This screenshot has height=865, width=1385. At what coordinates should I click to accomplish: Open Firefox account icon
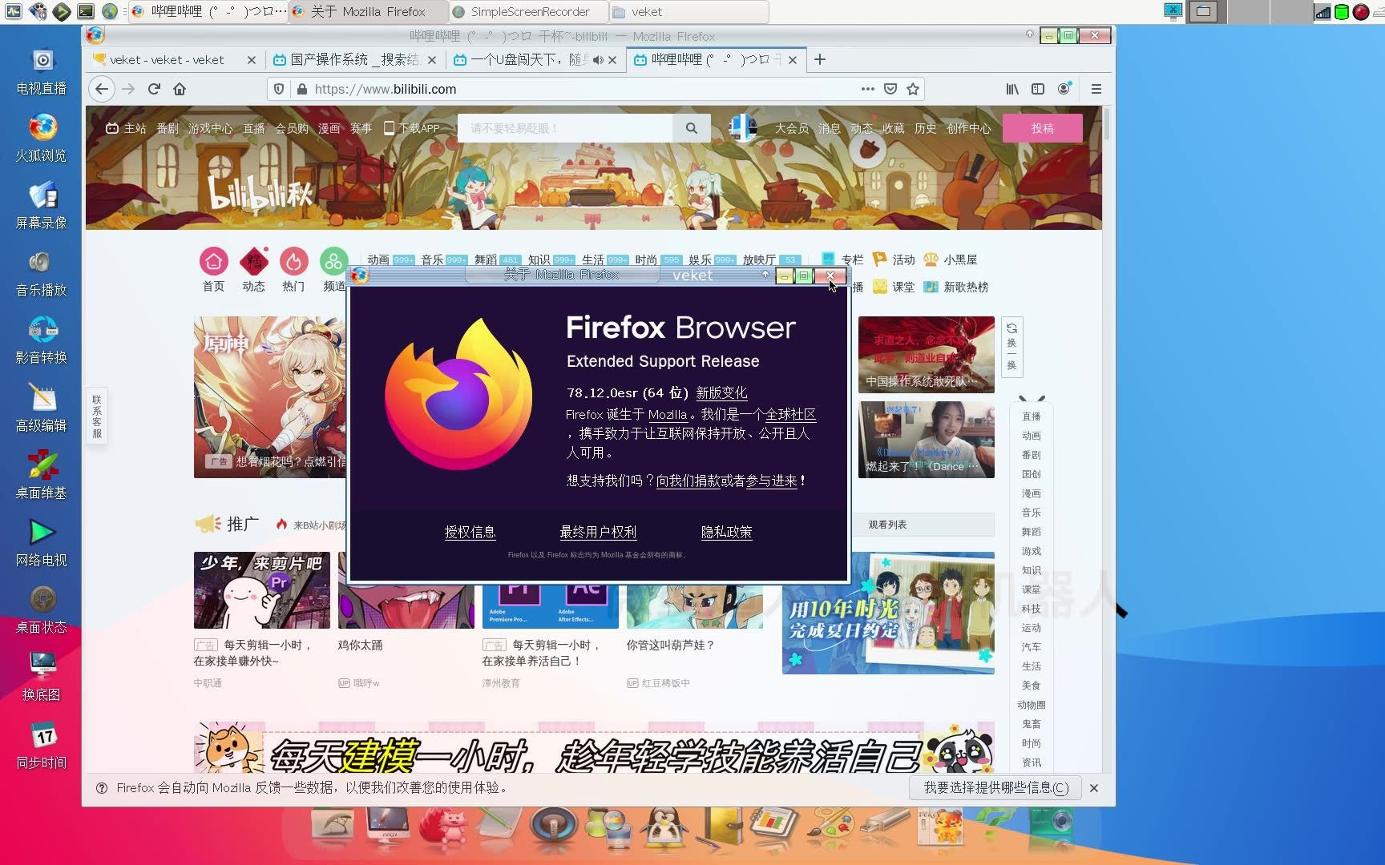[x=1064, y=89]
